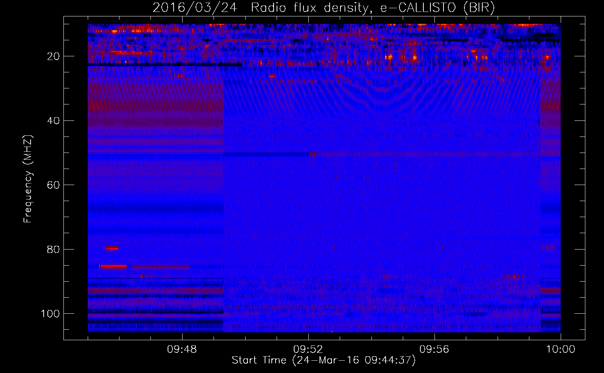Click the 100 MHz frequency tick label
604x373 pixels.
point(50,314)
